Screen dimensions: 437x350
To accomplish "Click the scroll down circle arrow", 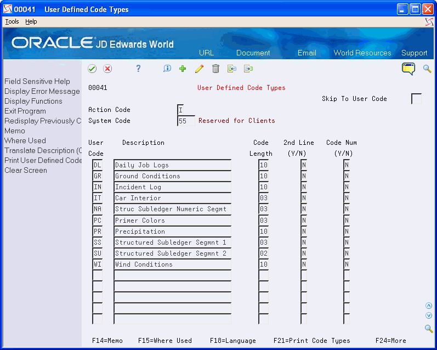I will tap(429, 315).
